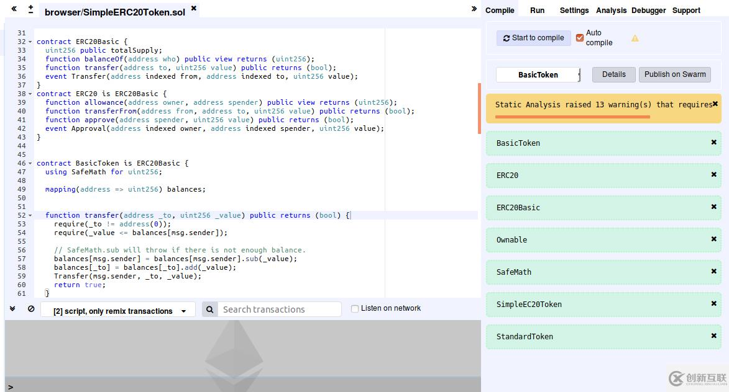Remove the Ownable contract entry
Screen dimensions: 729x392
click(713, 239)
